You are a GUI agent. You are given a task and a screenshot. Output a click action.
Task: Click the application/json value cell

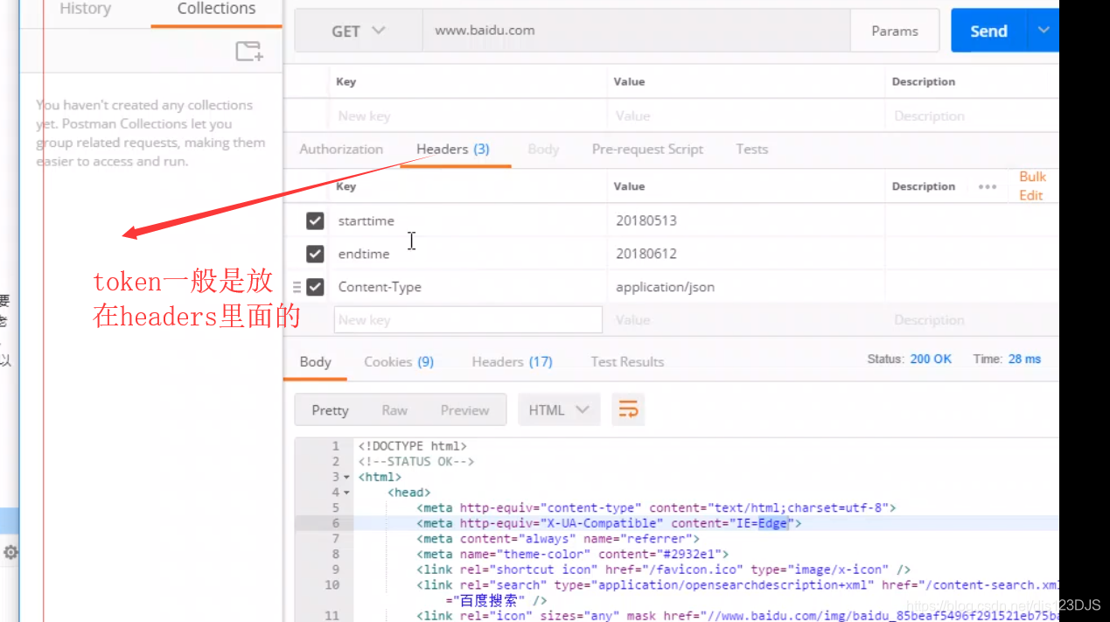[746, 287]
